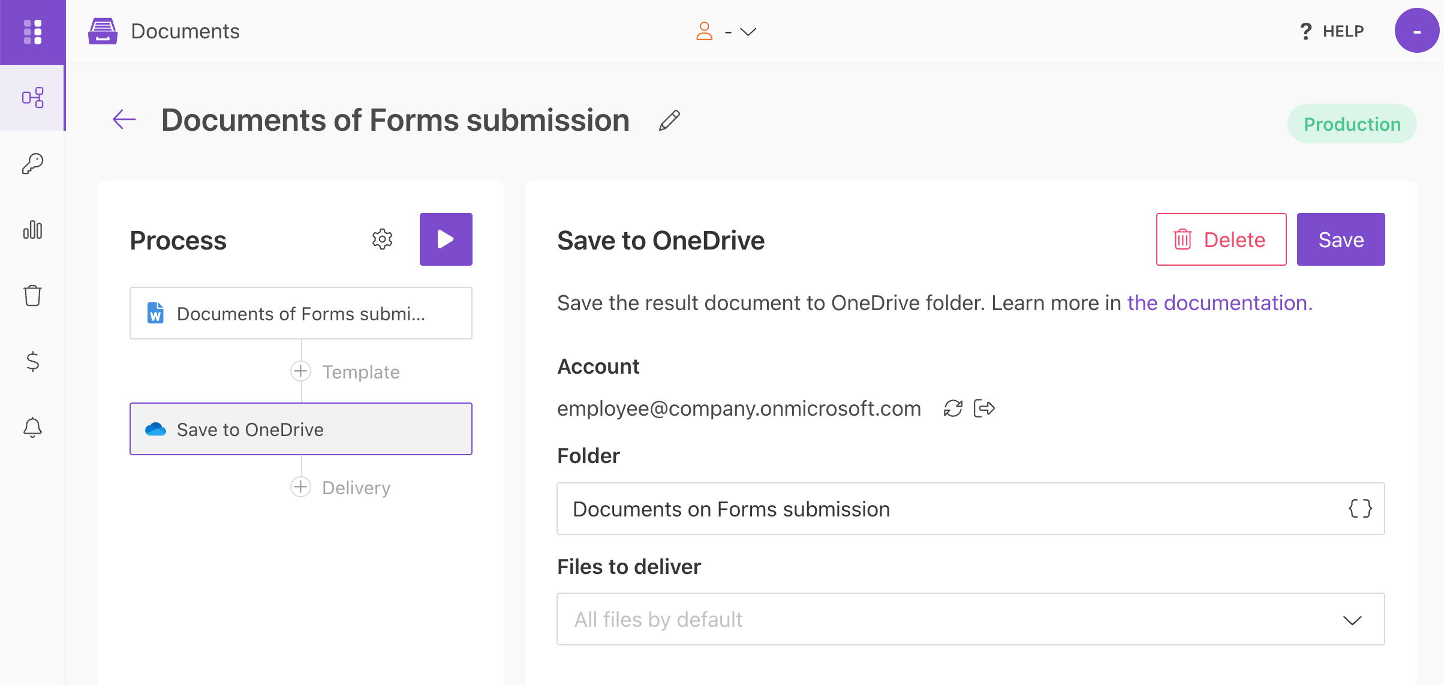The height and width of the screenshot is (685, 1444).
Task: Click the orange user profile icon
Action: [x=705, y=31]
